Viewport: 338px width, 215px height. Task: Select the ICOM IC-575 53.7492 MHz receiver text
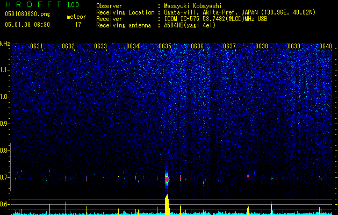[215, 19]
